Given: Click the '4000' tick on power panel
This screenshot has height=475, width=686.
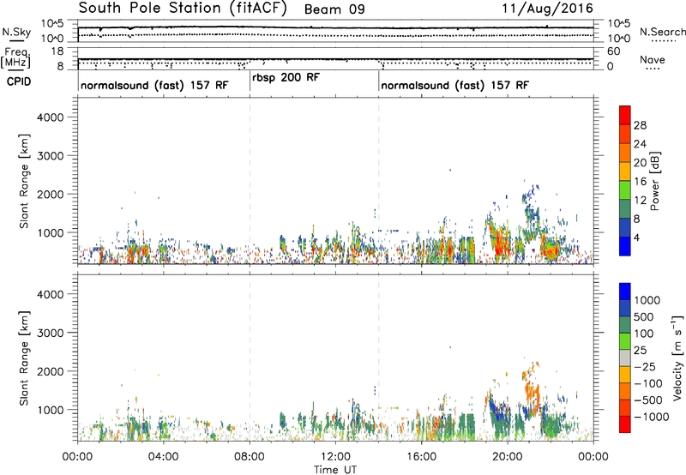Looking at the screenshot, I should point(51,117).
